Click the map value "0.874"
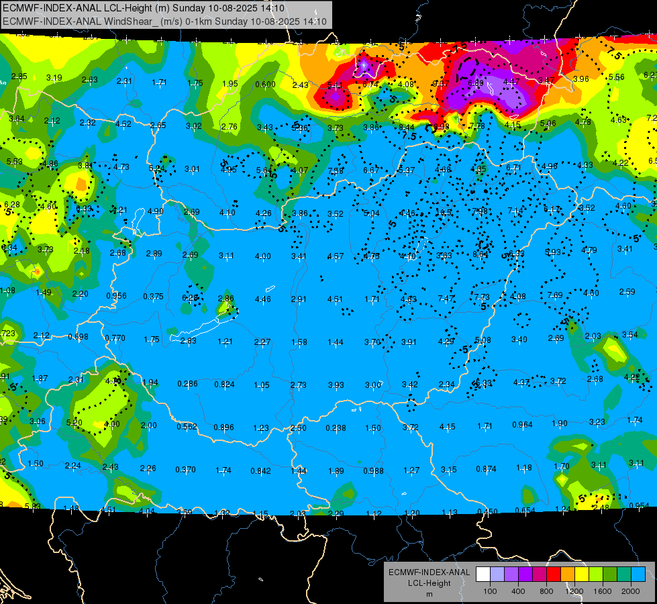The width and height of the screenshot is (657, 604). (x=486, y=468)
